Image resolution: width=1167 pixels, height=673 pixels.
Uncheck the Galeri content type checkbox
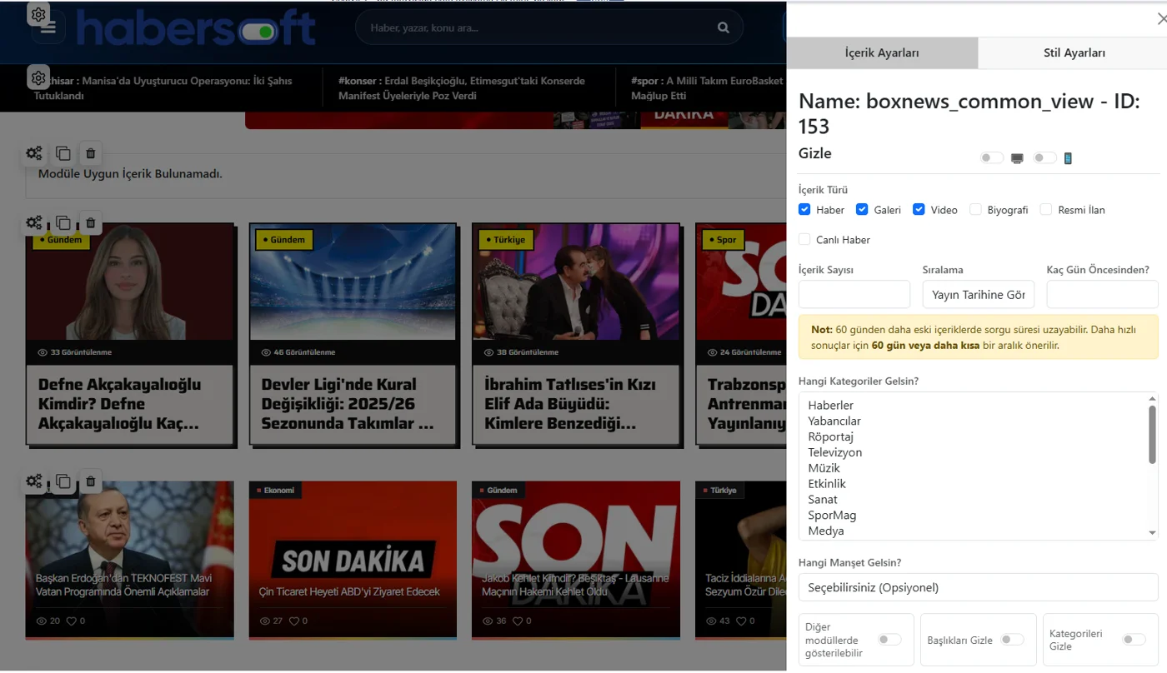pyautogui.click(x=862, y=210)
